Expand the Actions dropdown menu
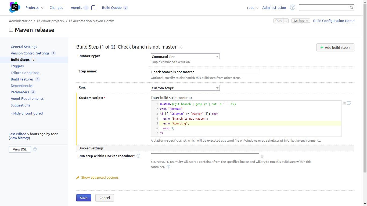 300,21
